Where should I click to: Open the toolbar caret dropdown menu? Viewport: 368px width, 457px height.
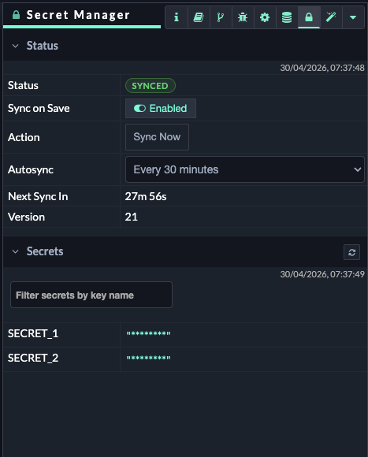coord(353,17)
